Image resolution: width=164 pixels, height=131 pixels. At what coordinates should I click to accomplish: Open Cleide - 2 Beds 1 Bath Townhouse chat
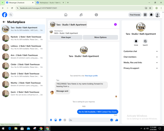(x=23, y=66)
